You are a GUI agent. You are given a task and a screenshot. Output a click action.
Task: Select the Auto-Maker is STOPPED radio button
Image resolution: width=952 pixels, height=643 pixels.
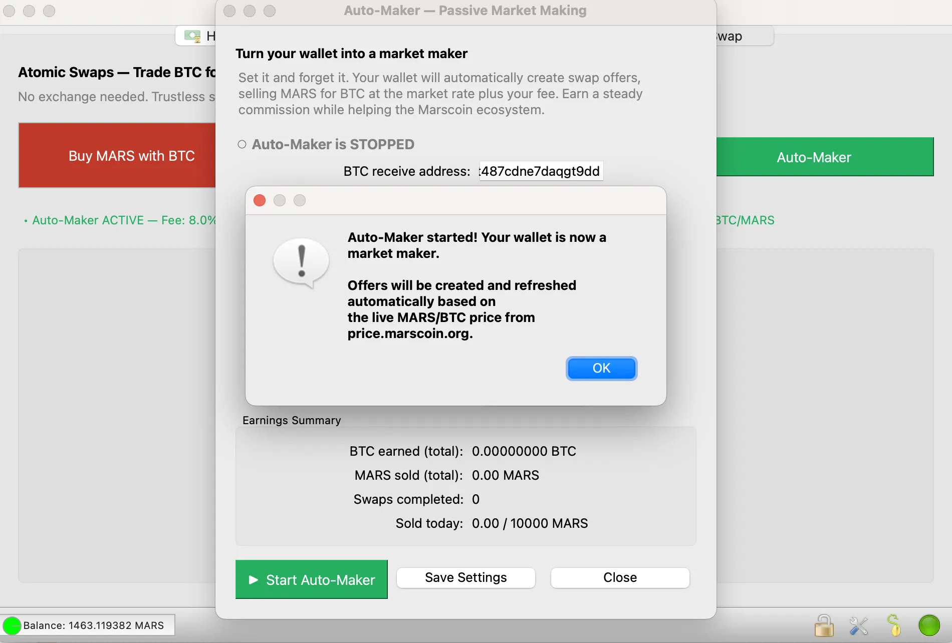241,144
